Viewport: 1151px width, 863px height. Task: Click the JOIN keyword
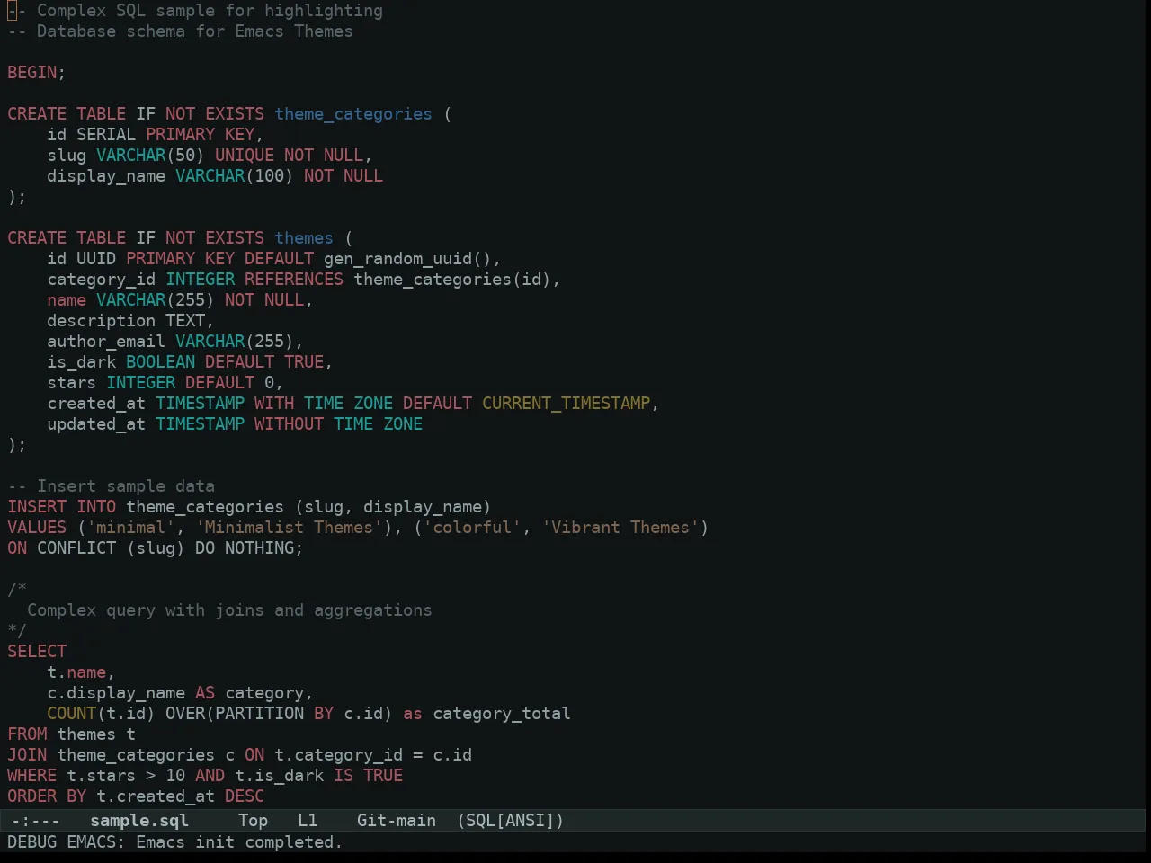pyautogui.click(x=27, y=755)
